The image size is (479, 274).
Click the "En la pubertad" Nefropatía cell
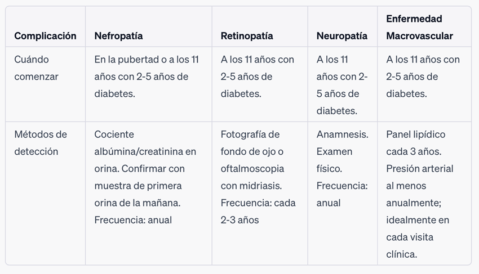pos(147,77)
